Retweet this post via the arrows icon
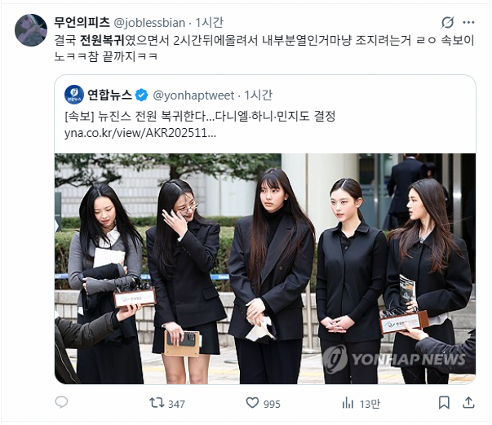The height and width of the screenshot is (425, 492). [157, 403]
